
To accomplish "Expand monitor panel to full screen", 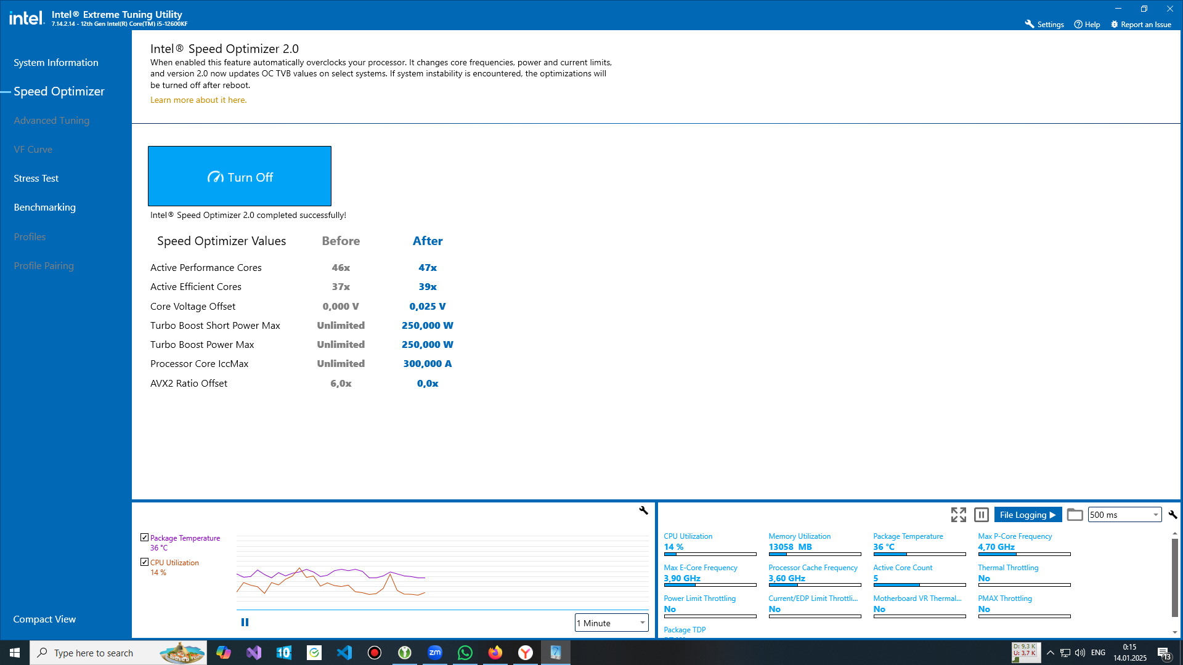I will tap(958, 515).
